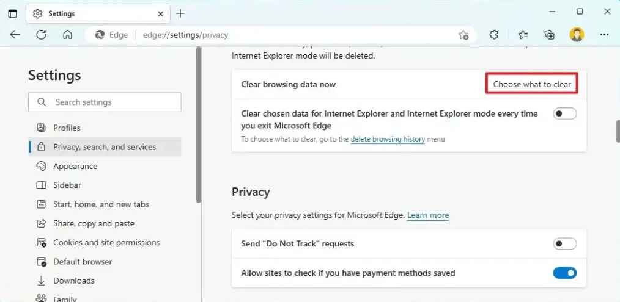Image resolution: width=620 pixels, height=302 pixels.
Task: Go to Downloads settings
Action: (x=73, y=281)
